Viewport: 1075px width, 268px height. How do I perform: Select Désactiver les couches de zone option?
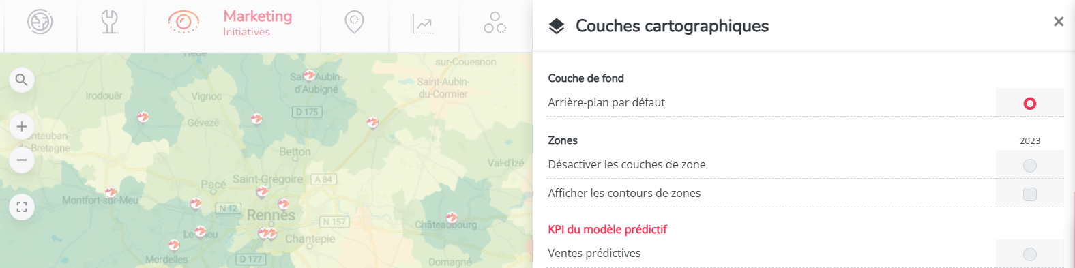pyautogui.click(x=1030, y=166)
